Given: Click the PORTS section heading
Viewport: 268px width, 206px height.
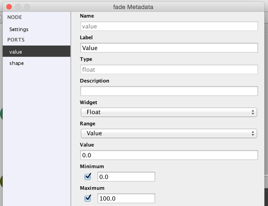Looking at the screenshot, I should coord(16,40).
